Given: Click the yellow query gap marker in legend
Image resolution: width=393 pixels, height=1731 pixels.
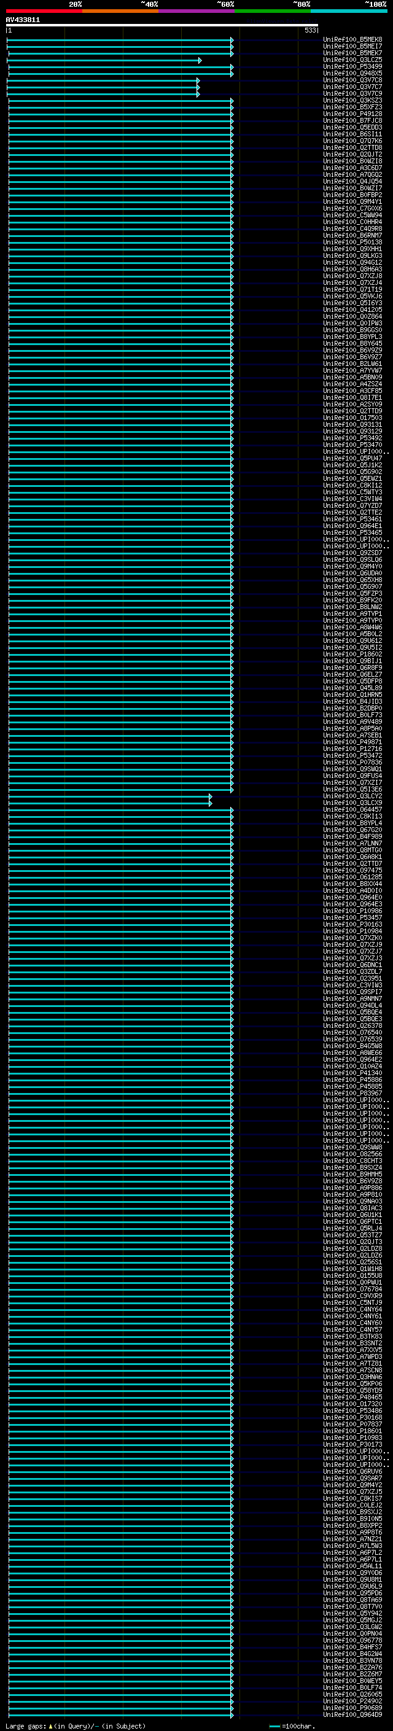Looking at the screenshot, I should [50, 1725].
